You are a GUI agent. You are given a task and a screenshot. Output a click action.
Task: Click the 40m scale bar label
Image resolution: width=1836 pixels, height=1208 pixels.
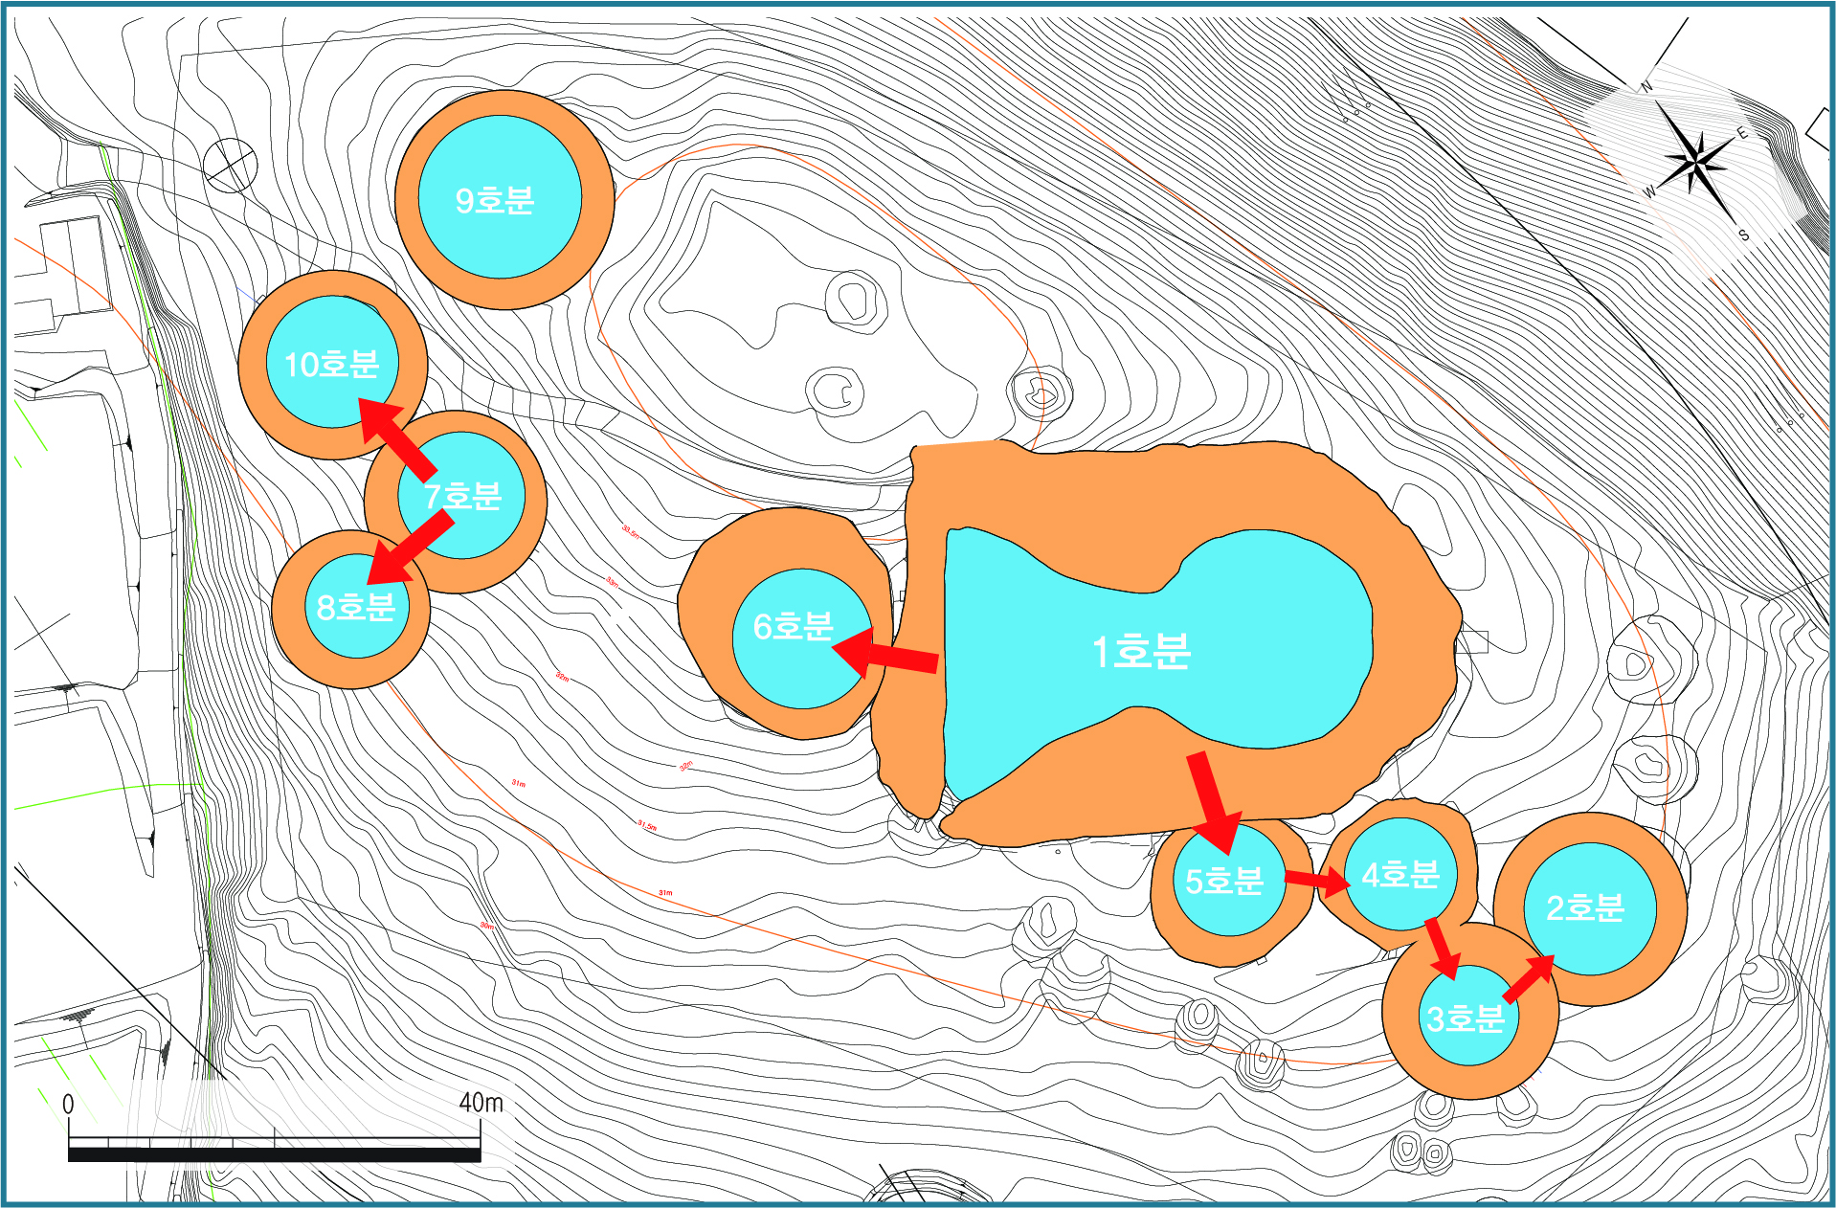coord(481,1103)
